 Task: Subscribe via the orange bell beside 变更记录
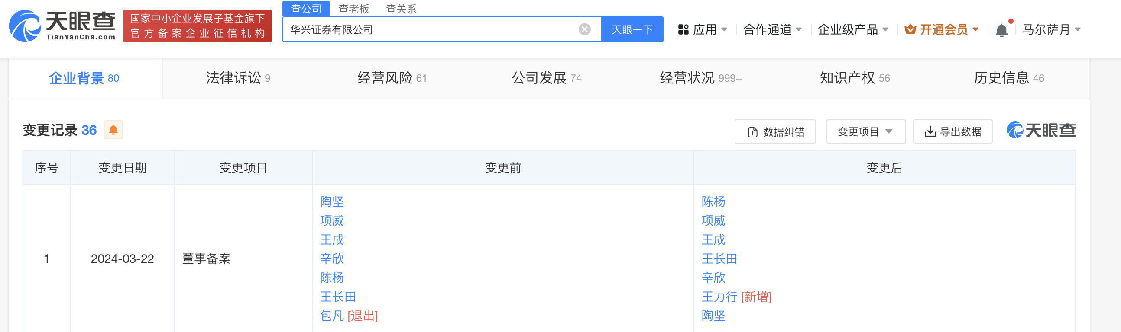pos(113,130)
